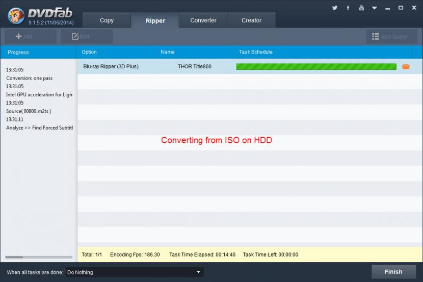Click 'Total: 1/1' status text
423x282 pixels.
coord(92,254)
